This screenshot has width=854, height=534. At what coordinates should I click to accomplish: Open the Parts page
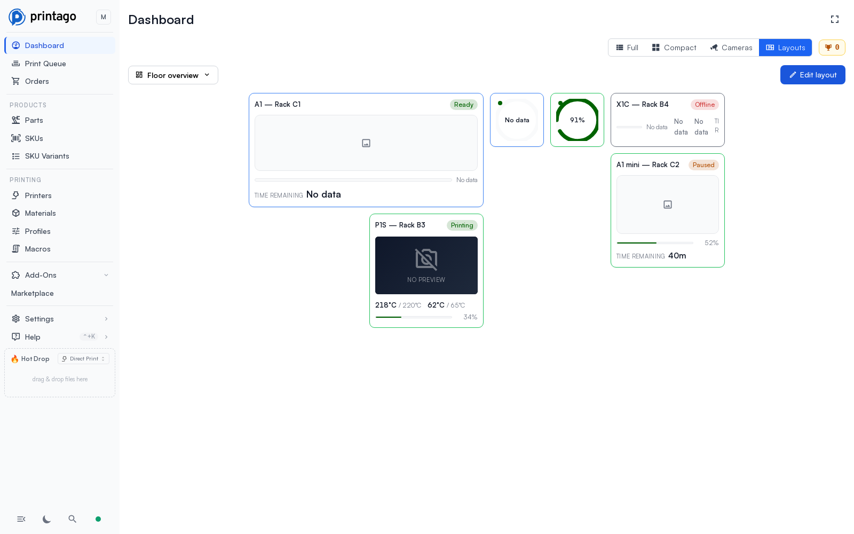pyautogui.click(x=60, y=120)
